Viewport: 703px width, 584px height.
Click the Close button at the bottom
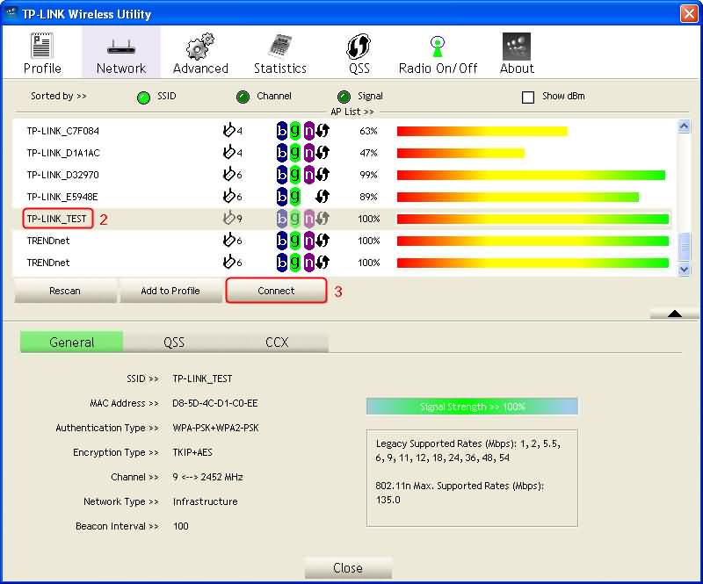click(348, 568)
